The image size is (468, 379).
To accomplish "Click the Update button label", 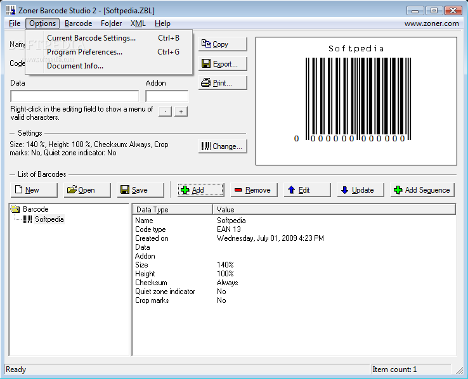I will point(363,190).
